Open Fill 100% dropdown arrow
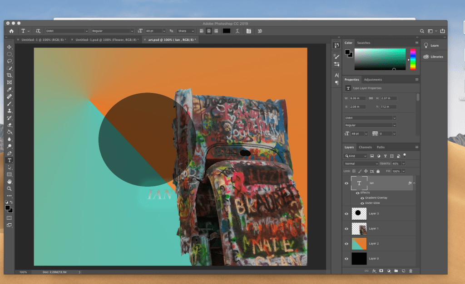465x284 pixels. [x=404, y=171]
